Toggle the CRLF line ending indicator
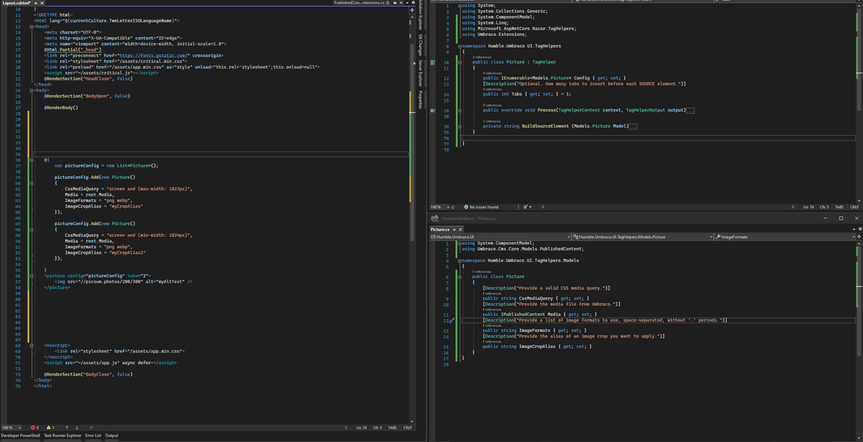The width and height of the screenshot is (863, 442). pyautogui.click(x=408, y=428)
